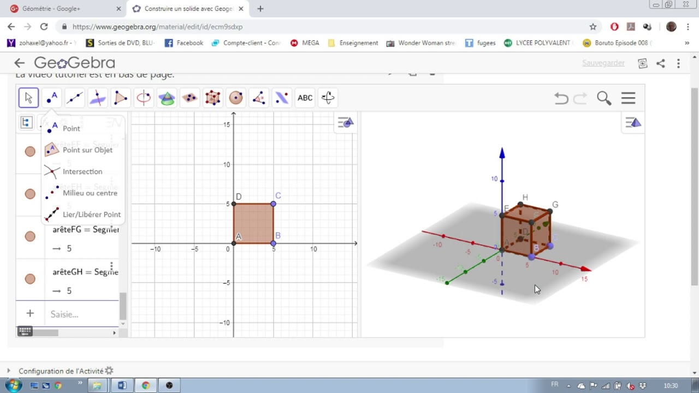Open the Enseignement bookmarks folder
699x393 pixels.
point(353,43)
